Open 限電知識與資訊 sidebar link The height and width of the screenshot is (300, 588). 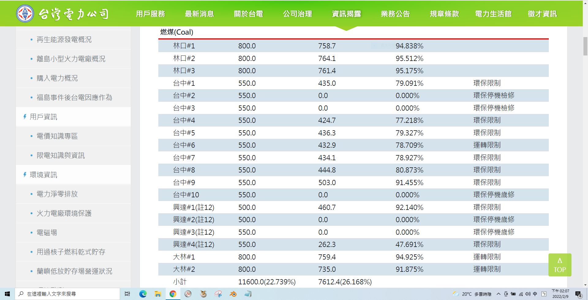coord(61,155)
